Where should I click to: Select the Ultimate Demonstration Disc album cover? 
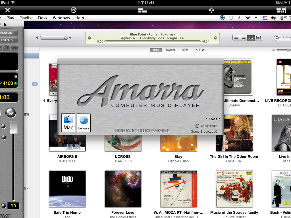238,77
